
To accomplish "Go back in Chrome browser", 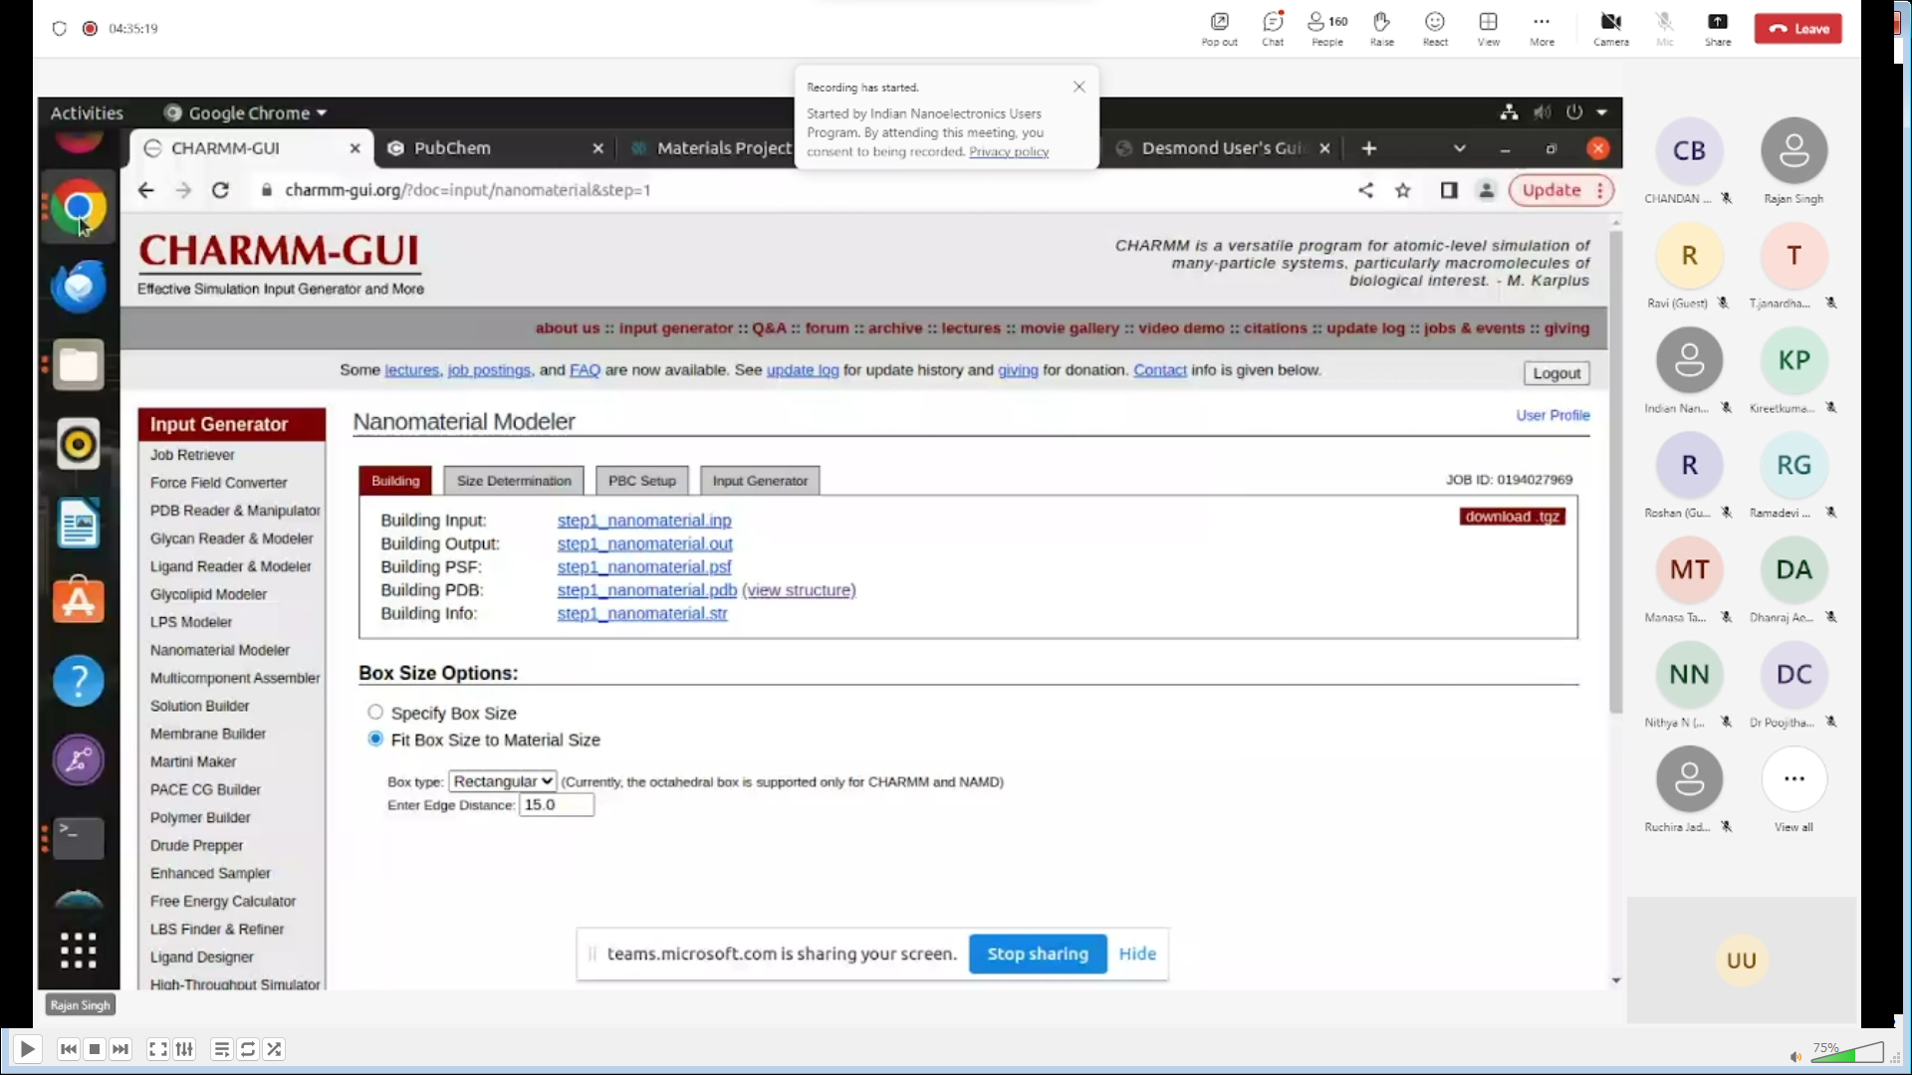I will (x=145, y=190).
